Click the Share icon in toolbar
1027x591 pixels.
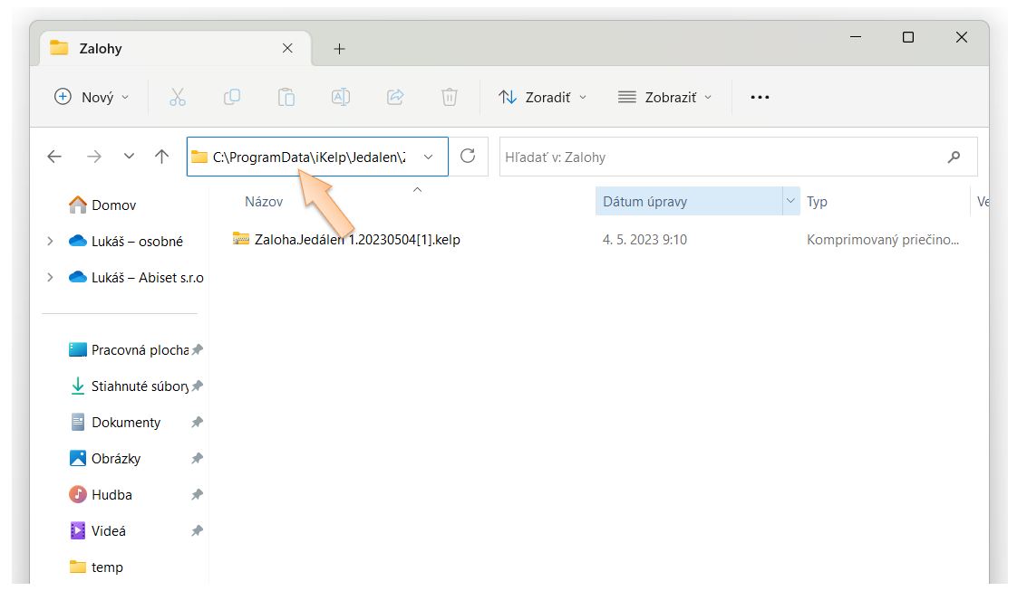(395, 97)
